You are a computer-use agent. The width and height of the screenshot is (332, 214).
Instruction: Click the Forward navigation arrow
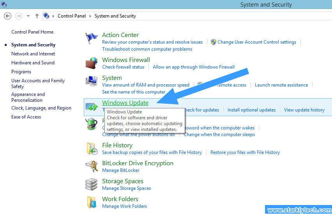19,16
